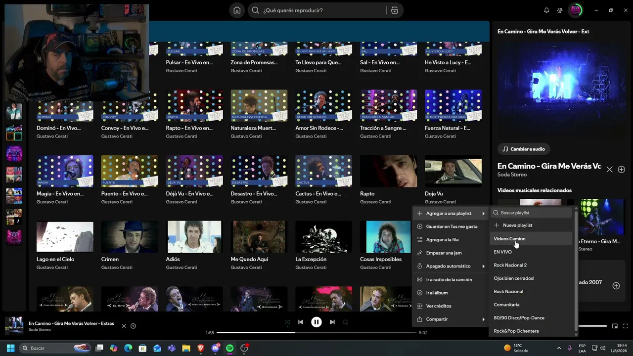Open 'Soda Stereo' artist link in side panel

pos(512,175)
